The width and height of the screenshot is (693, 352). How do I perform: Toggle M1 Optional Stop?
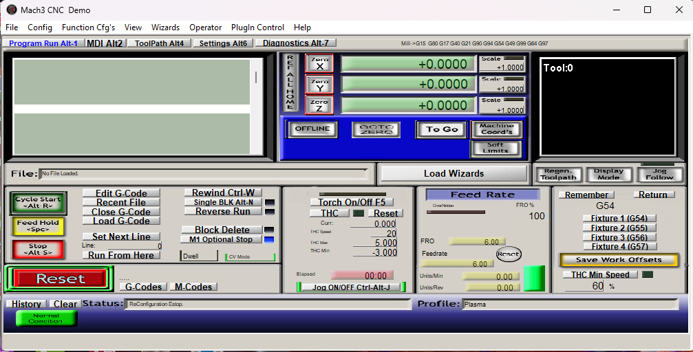(220, 239)
